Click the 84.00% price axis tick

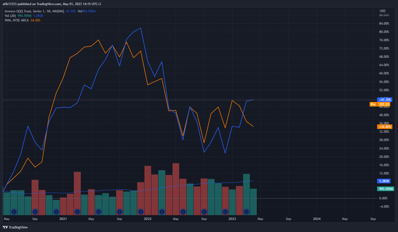[384, 24]
